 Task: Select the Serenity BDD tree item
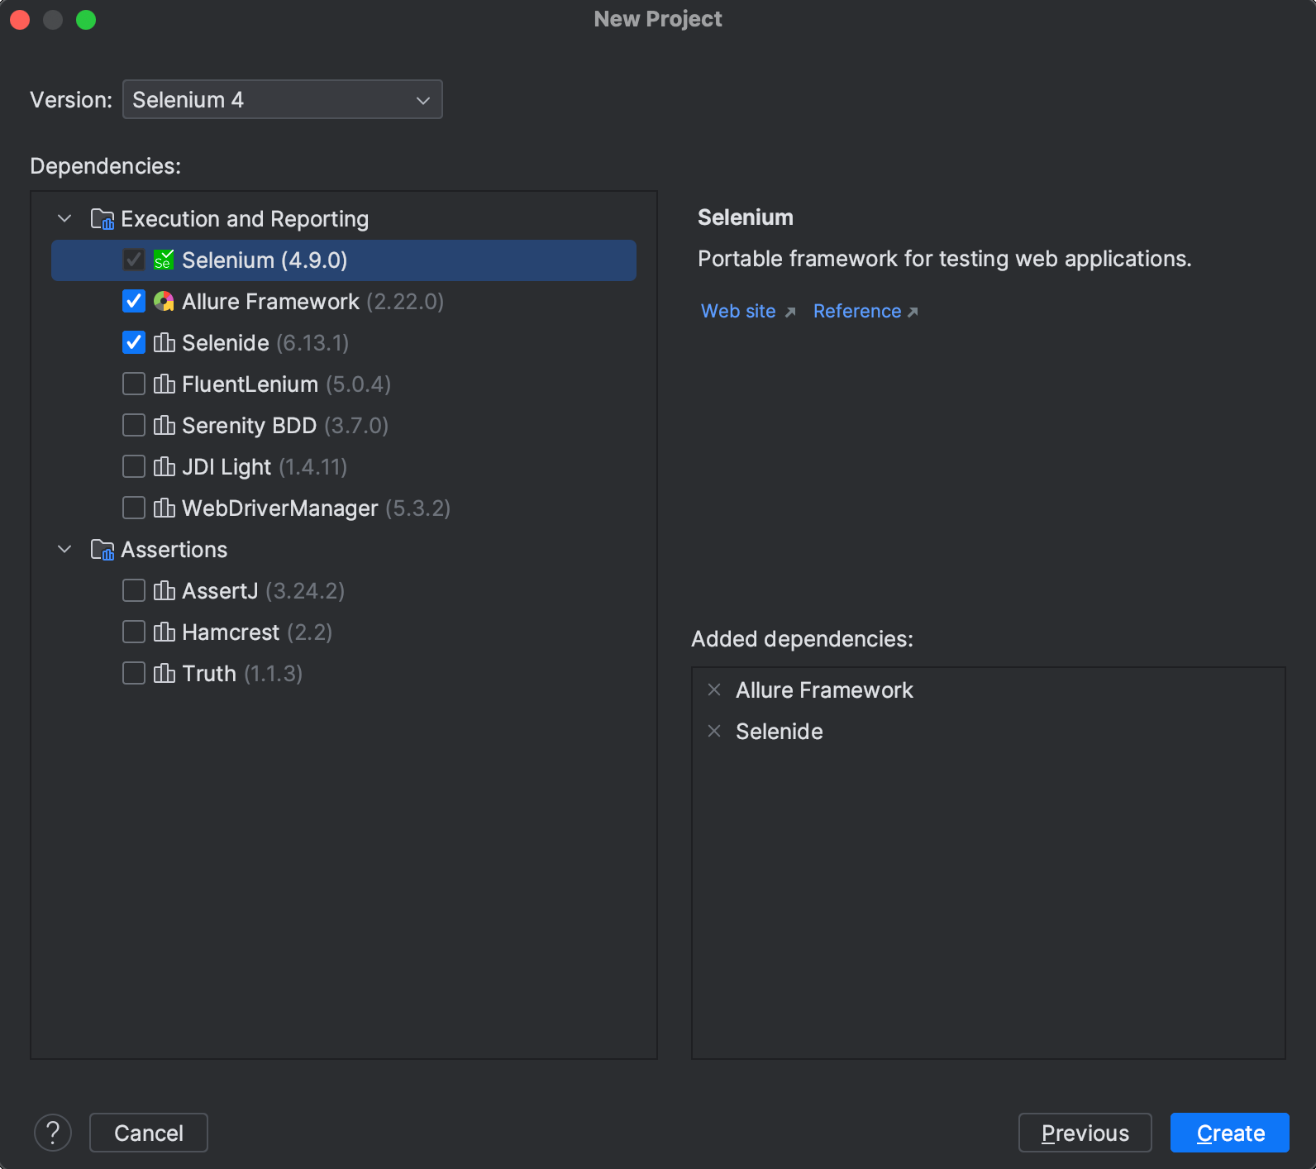[x=249, y=426]
